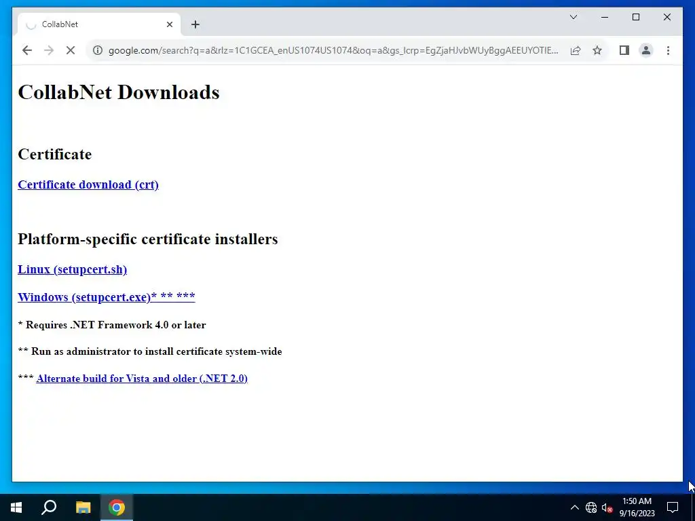Viewport: 695px width, 521px height.
Task: View site information icon in address bar
Action: coord(98,50)
